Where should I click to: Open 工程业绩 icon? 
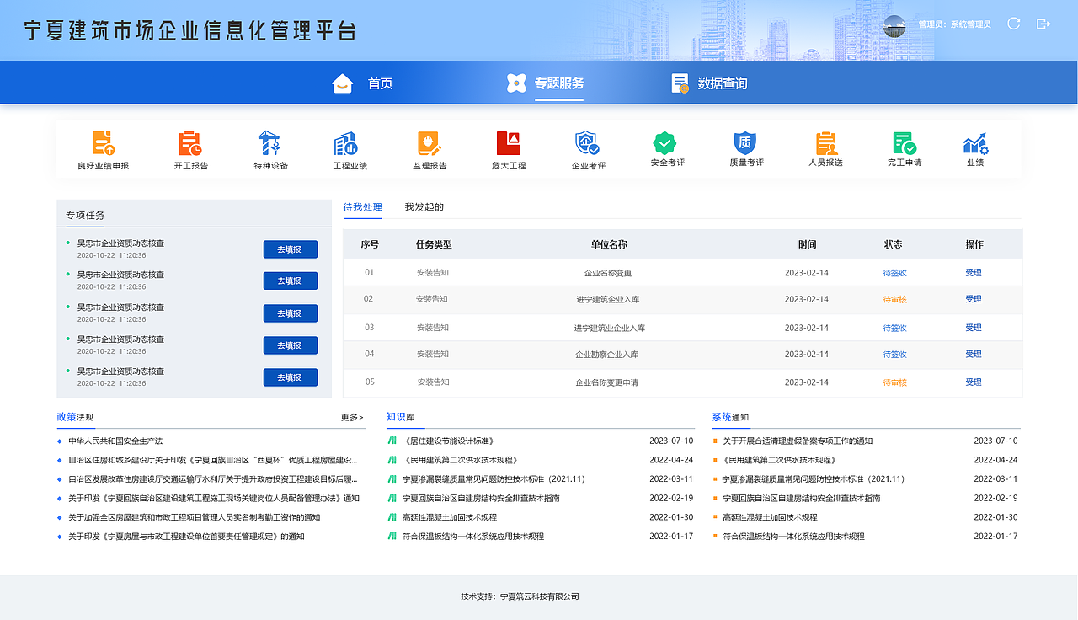[x=346, y=142]
